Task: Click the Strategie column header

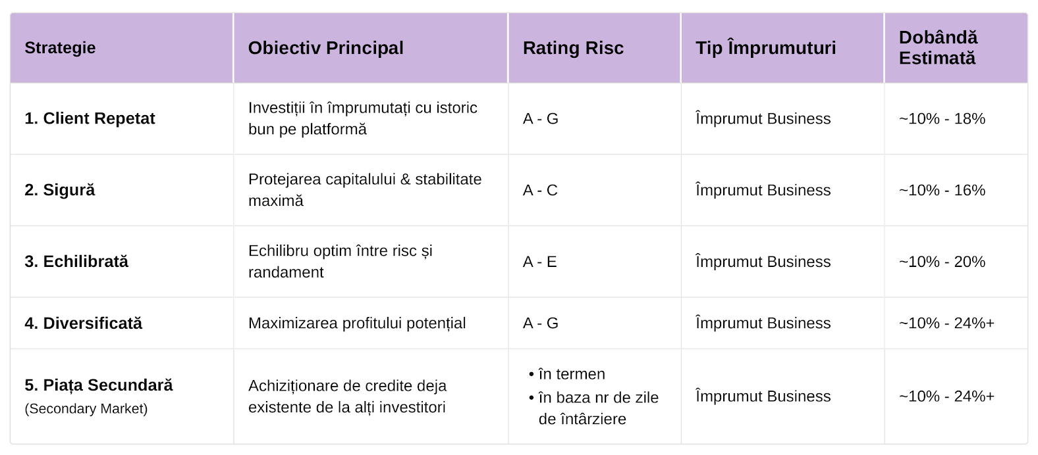Action: coord(60,48)
